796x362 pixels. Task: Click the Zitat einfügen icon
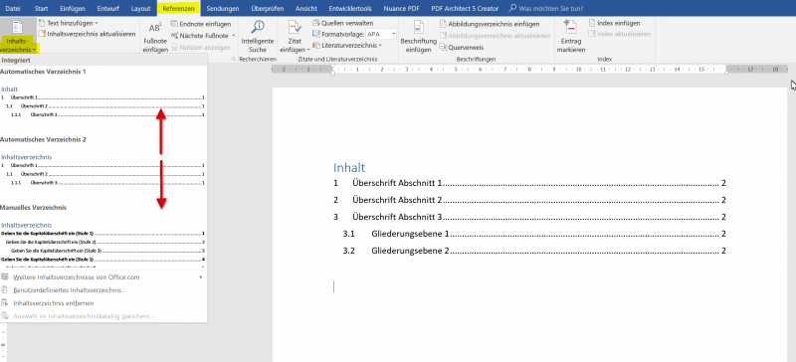point(295,28)
